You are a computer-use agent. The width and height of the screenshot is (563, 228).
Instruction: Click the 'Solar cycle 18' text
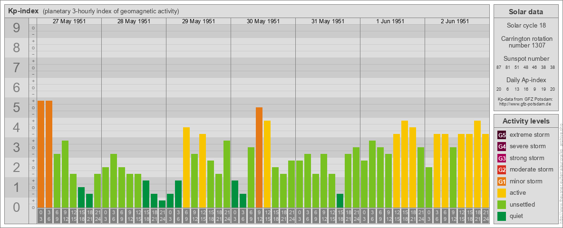tap(526, 26)
